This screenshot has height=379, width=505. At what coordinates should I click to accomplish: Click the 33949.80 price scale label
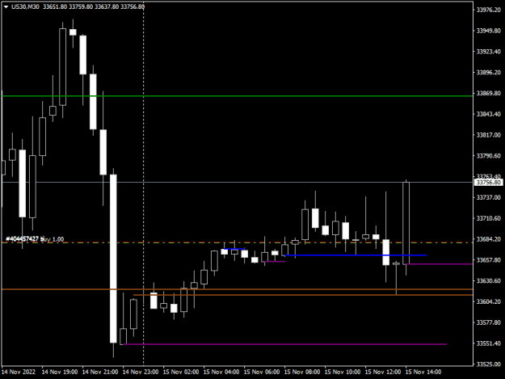coord(489,31)
